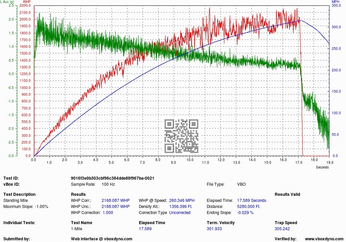
Task: Click the Submitted by: label
Action: [17, 239]
